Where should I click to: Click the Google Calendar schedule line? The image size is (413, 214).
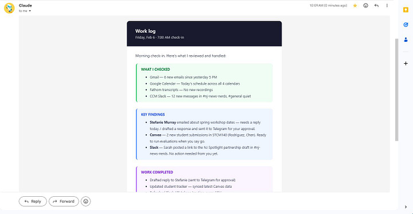point(194,84)
